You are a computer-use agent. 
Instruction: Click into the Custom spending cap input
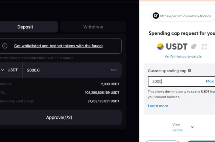point(176,81)
